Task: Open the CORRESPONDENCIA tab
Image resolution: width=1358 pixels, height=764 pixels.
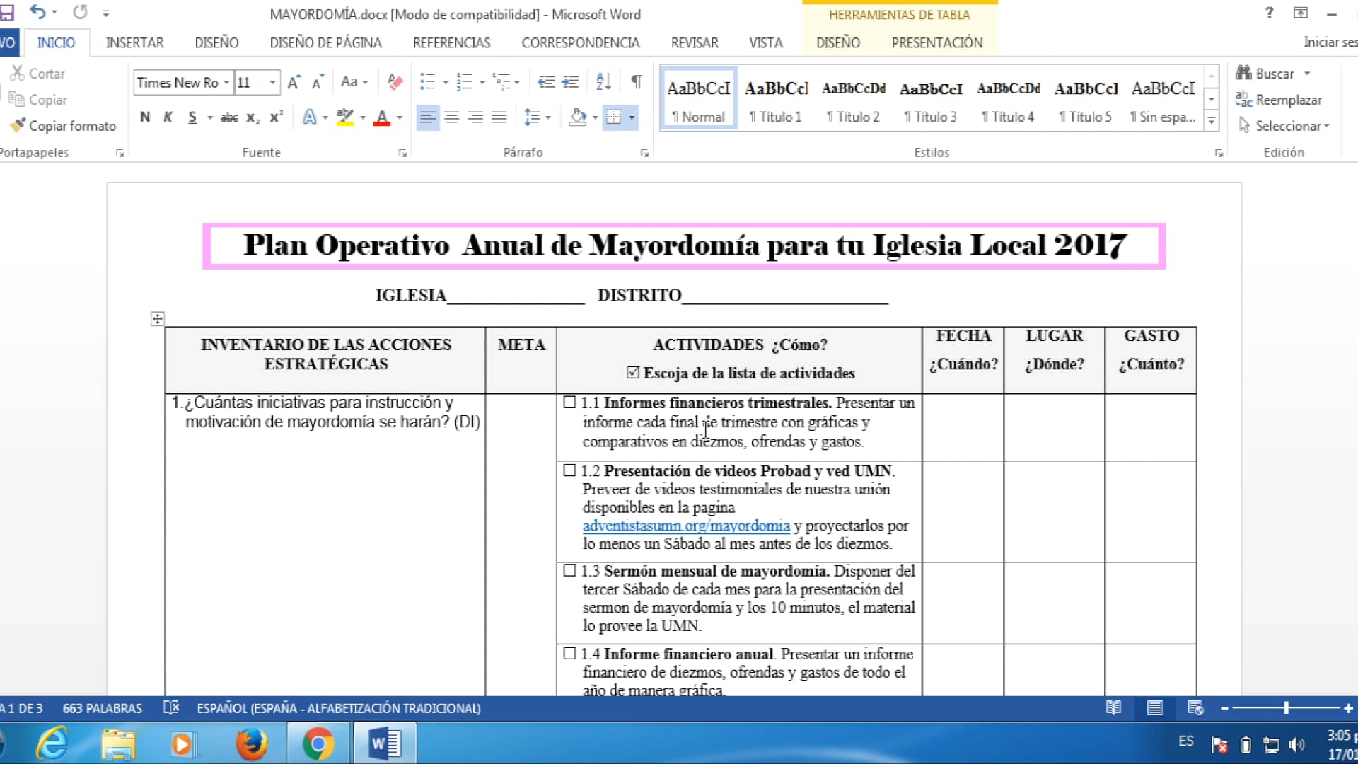Action: (x=580, y=42)
